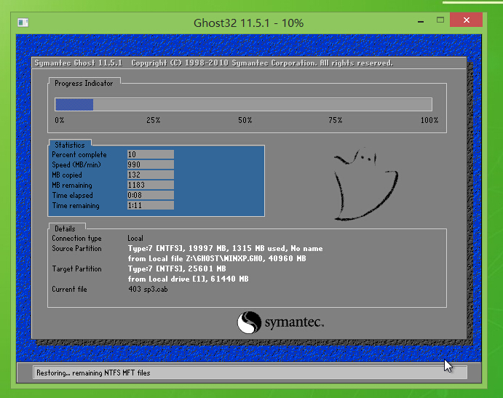Click the source text '19997 MB, 1315 MB used'
This screenshot has width=503, height=398.
tap(237, 249)
